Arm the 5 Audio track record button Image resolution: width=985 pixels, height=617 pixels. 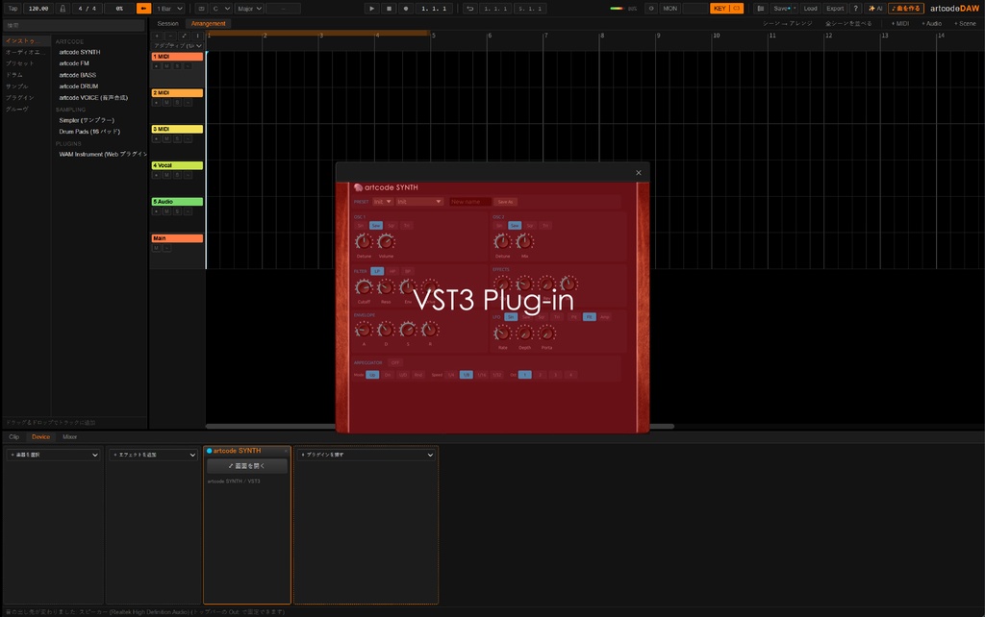coord(157,211)
